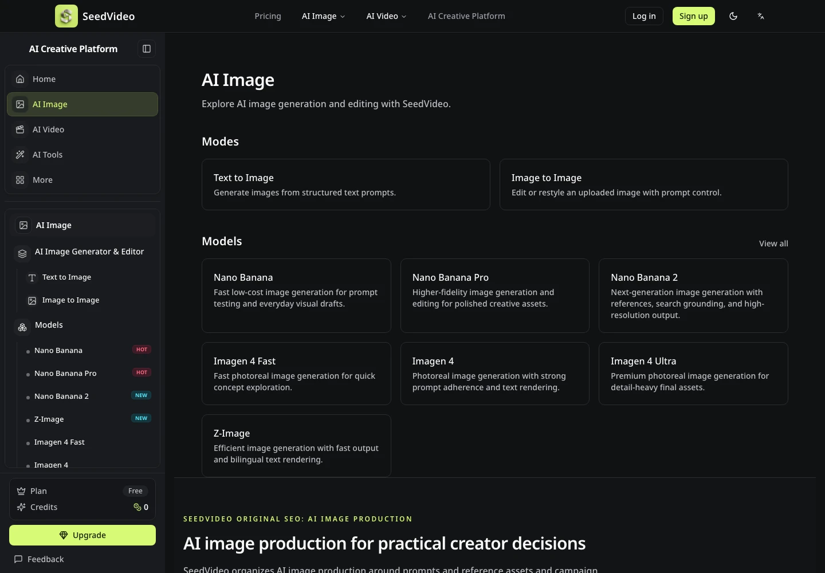825x573 pixels.
Task: Click the SeedVideo logo icon
Action: coord(66,16)
